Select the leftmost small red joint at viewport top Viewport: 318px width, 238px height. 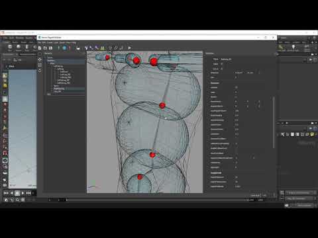click(x=107, y=58)
